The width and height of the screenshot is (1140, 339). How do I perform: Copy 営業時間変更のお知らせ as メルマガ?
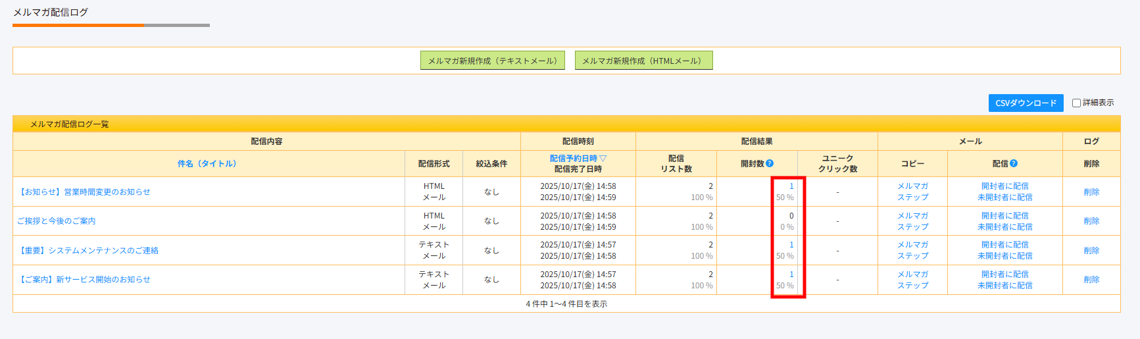[912, 186]
